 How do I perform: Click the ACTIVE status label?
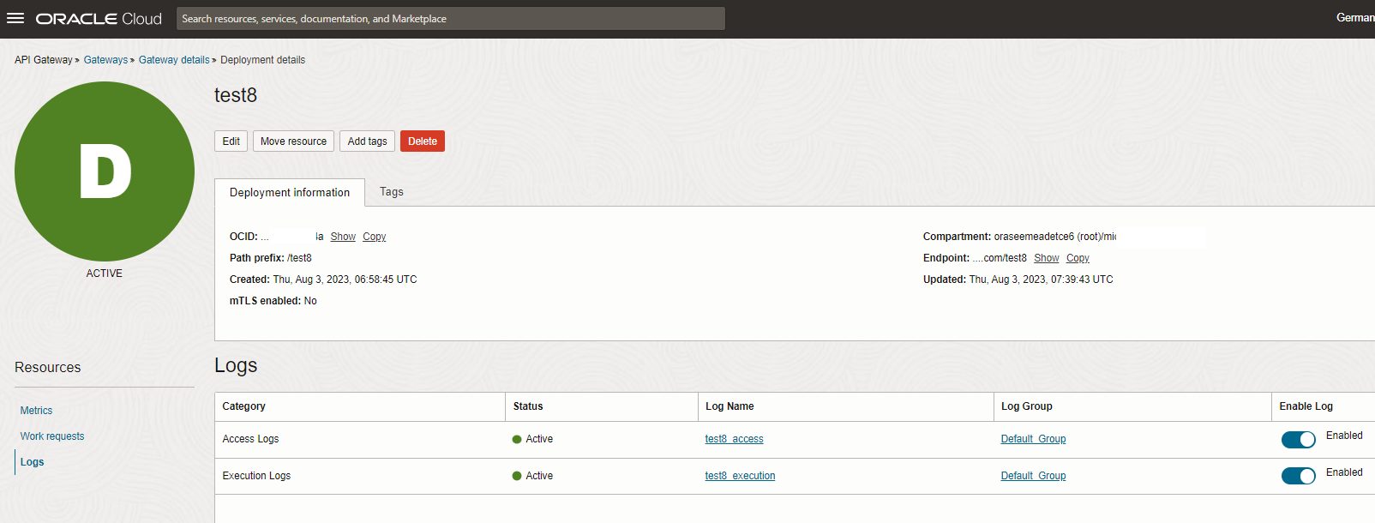pos(105,274)
